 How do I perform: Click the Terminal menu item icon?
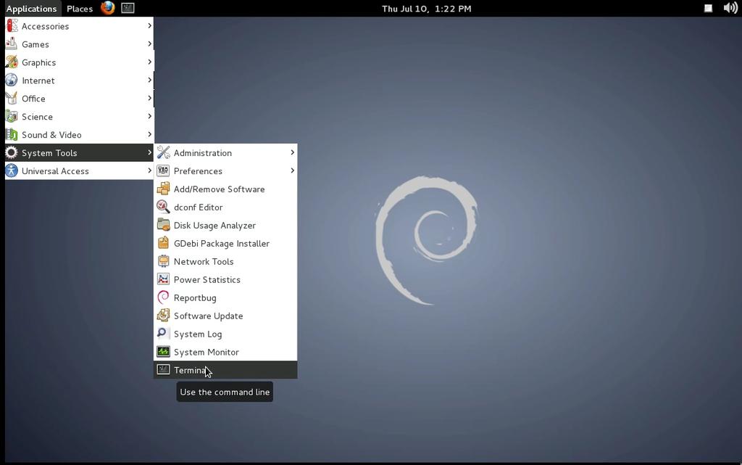(163, 370)
